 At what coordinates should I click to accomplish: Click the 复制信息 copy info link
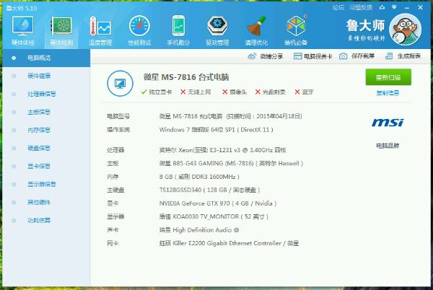pos(388,93)
